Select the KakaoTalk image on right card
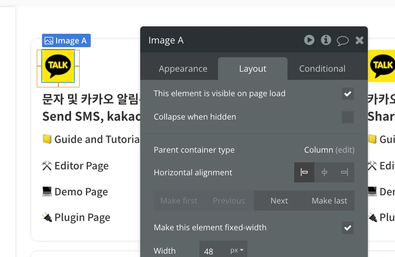 click(381, 66)
